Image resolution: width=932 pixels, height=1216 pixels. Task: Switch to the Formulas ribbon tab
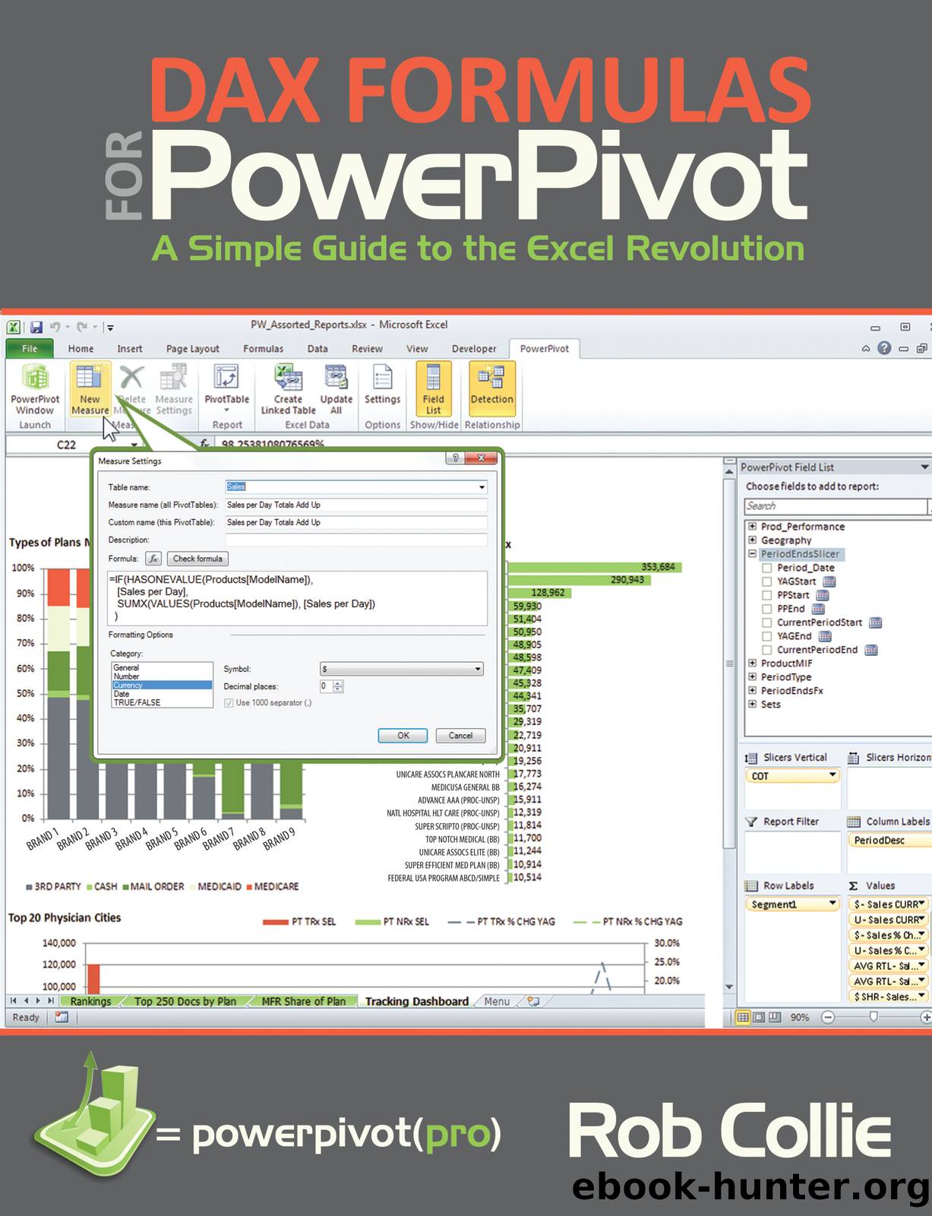263,349
